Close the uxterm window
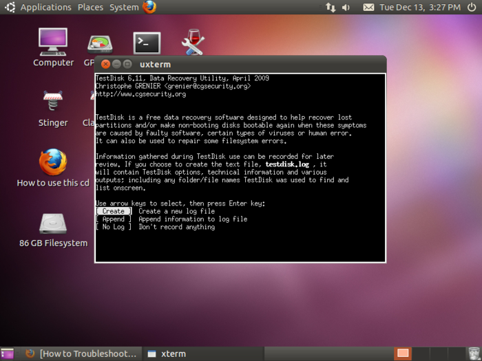 (105, 64)
